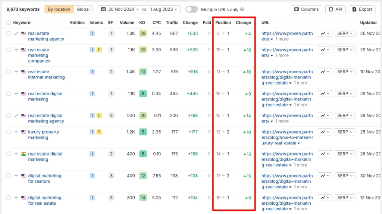Viewport: 382px width, 214px height.
Task: Expand the URL arrow for luxury property marketing
Action: (299, 143)
